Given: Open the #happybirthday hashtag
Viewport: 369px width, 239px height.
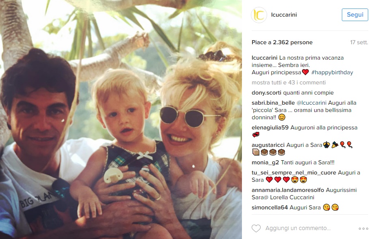Looking at the screenshot, I should [x=332, y=72].
